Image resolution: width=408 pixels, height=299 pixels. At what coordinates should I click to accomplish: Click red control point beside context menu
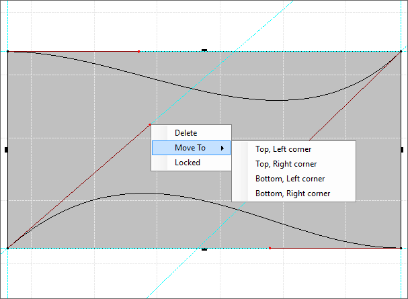[150, 125]
